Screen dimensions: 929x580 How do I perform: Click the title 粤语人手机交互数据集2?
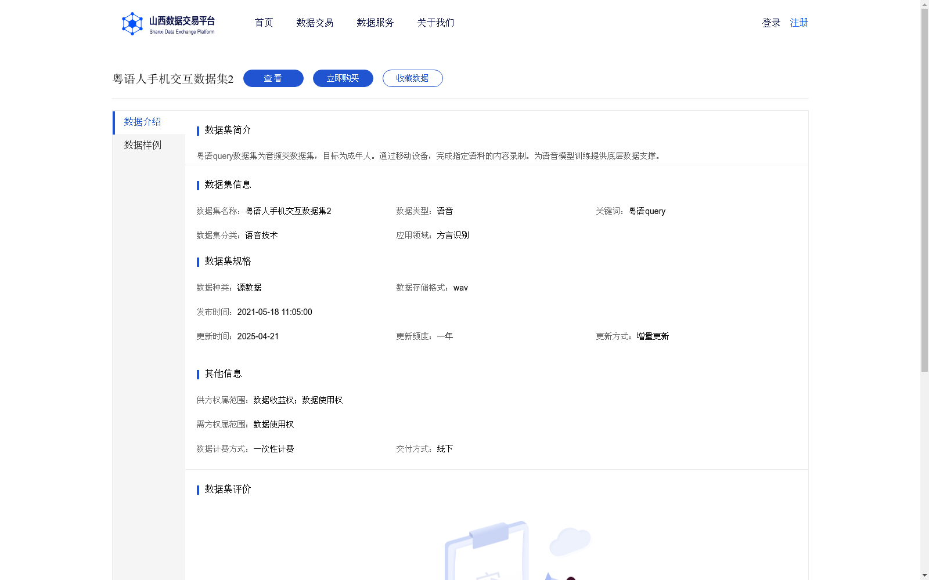point(173,79)
